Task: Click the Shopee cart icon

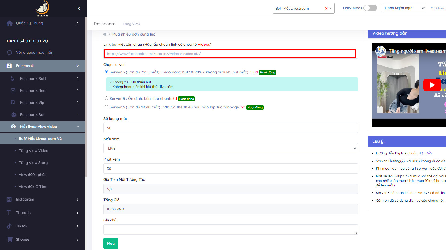Action: (10, 239)
